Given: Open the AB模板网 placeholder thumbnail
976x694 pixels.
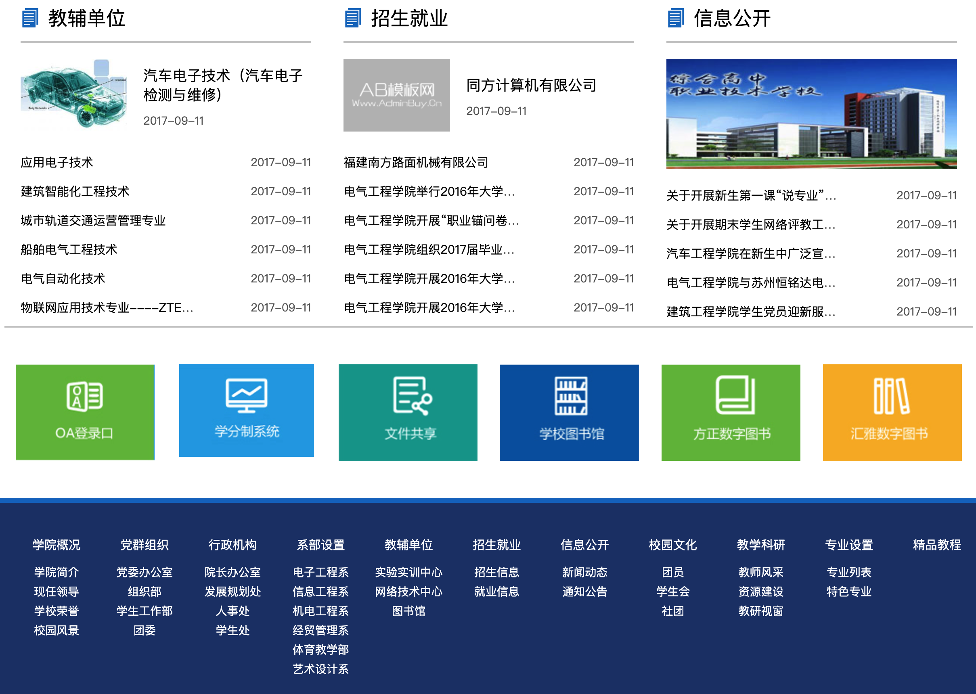Looking at the screenshot, I should [x=396, y=95].
